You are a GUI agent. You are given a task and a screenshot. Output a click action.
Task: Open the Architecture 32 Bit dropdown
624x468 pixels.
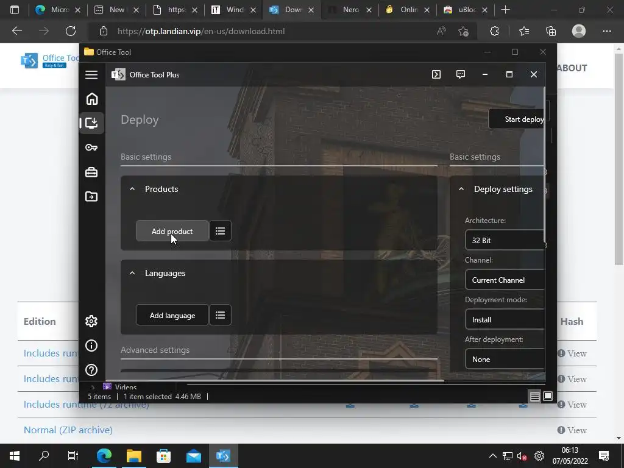click(x=505, y=240)
